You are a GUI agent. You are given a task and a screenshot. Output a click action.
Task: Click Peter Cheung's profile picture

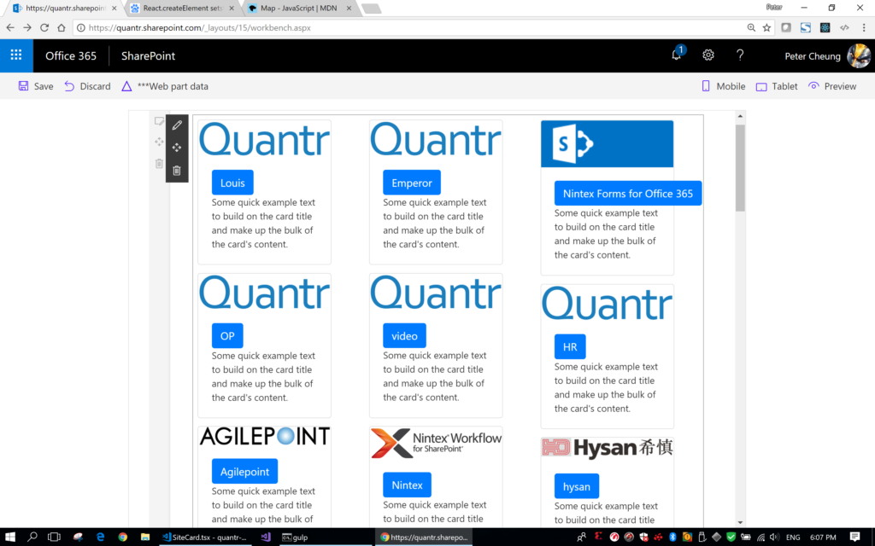pyautogui.click(x=858, y=55)
